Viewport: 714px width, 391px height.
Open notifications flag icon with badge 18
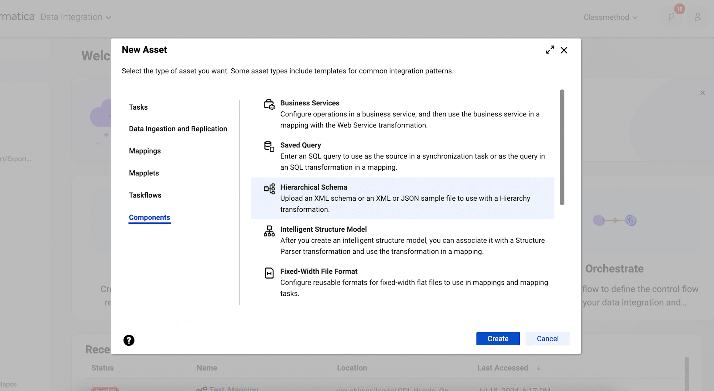(672, 17)
